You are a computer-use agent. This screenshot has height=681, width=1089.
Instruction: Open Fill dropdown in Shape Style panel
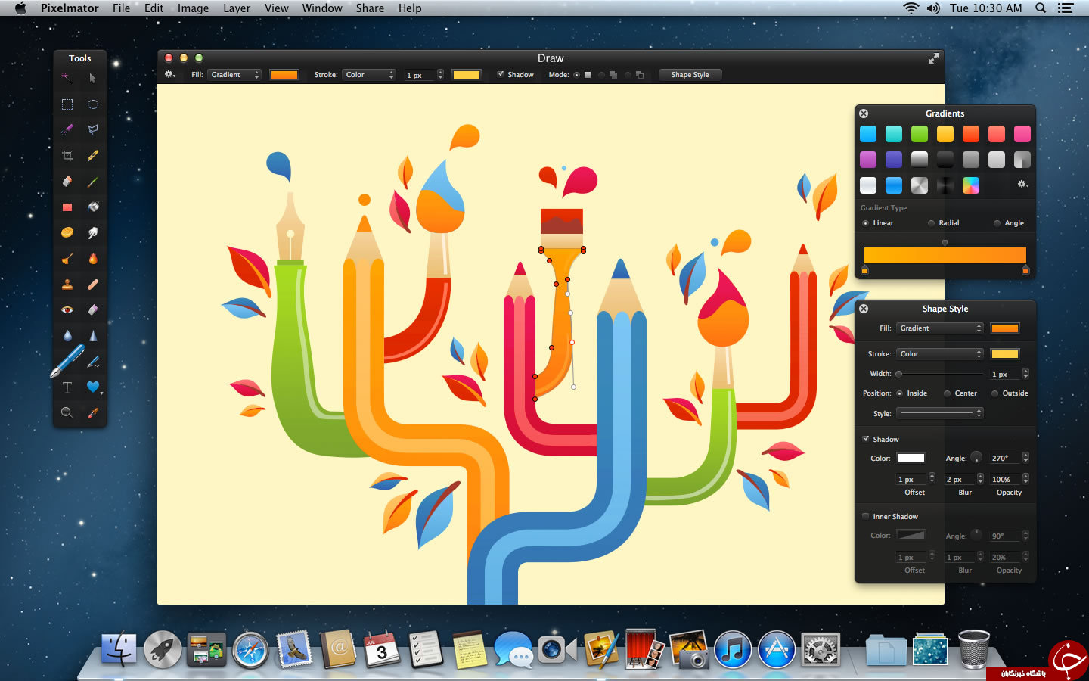pos(940,328)
